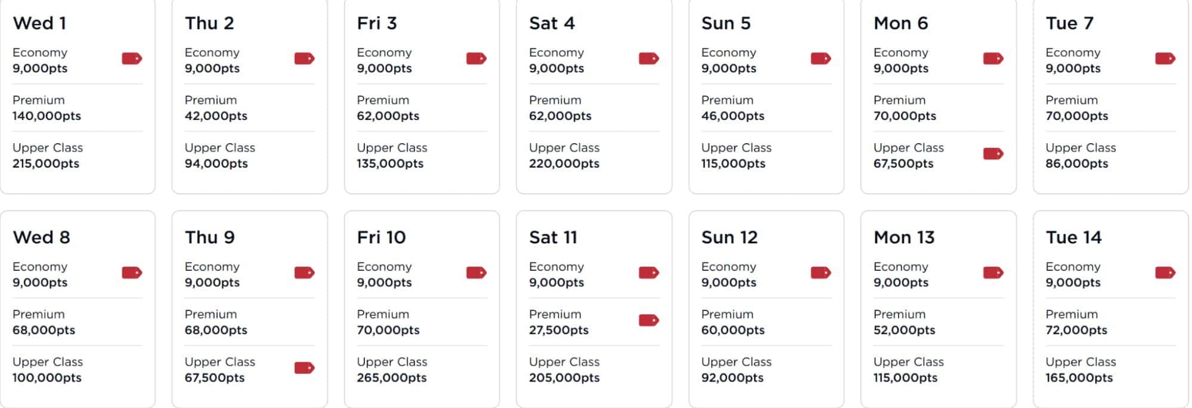Click the red tag on Tue 14 Economy
The width and height of the screenshot is (1192, 408).
pyautogui.click(x=1165, y=273)
